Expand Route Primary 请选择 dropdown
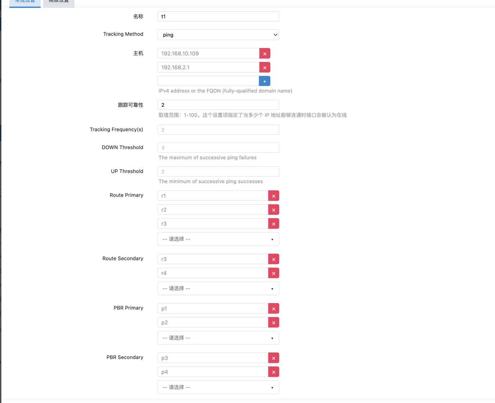495x403 pixels. 218,239
